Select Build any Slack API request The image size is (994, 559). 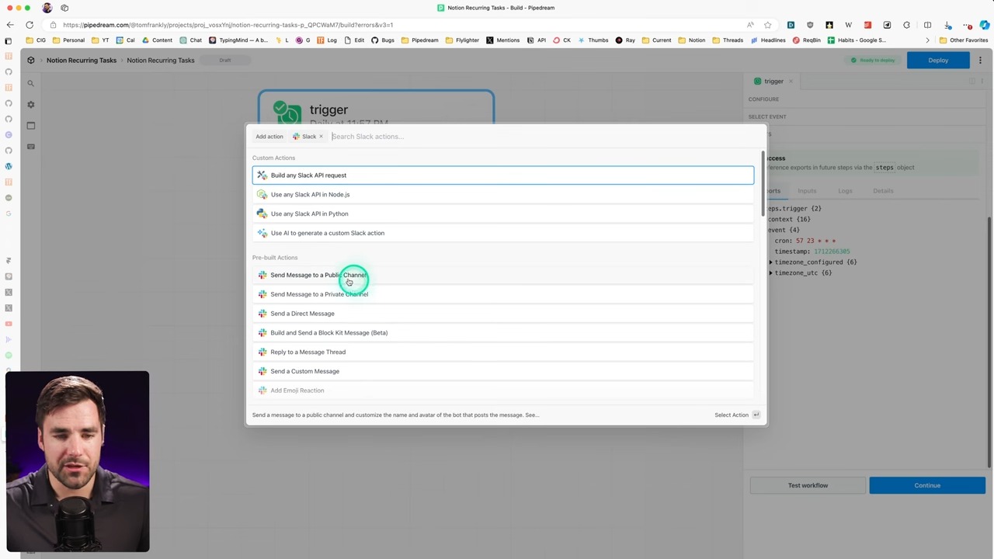pyautogui.click(x=308, y=175)
